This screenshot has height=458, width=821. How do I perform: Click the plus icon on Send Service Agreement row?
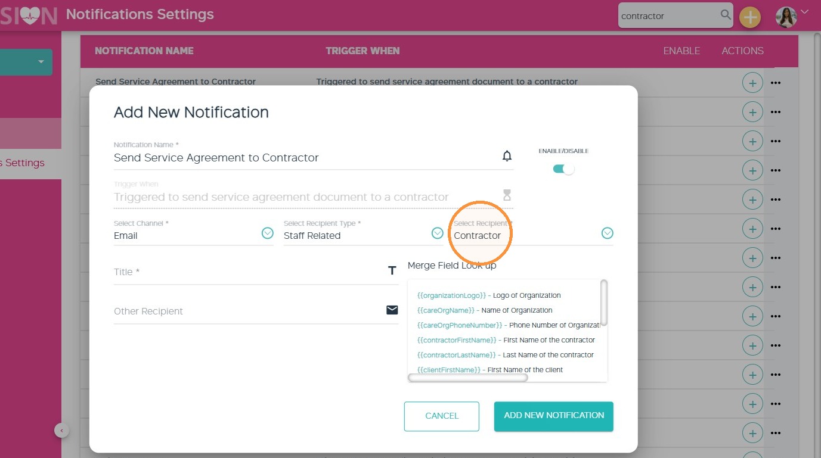coord(752,83)
